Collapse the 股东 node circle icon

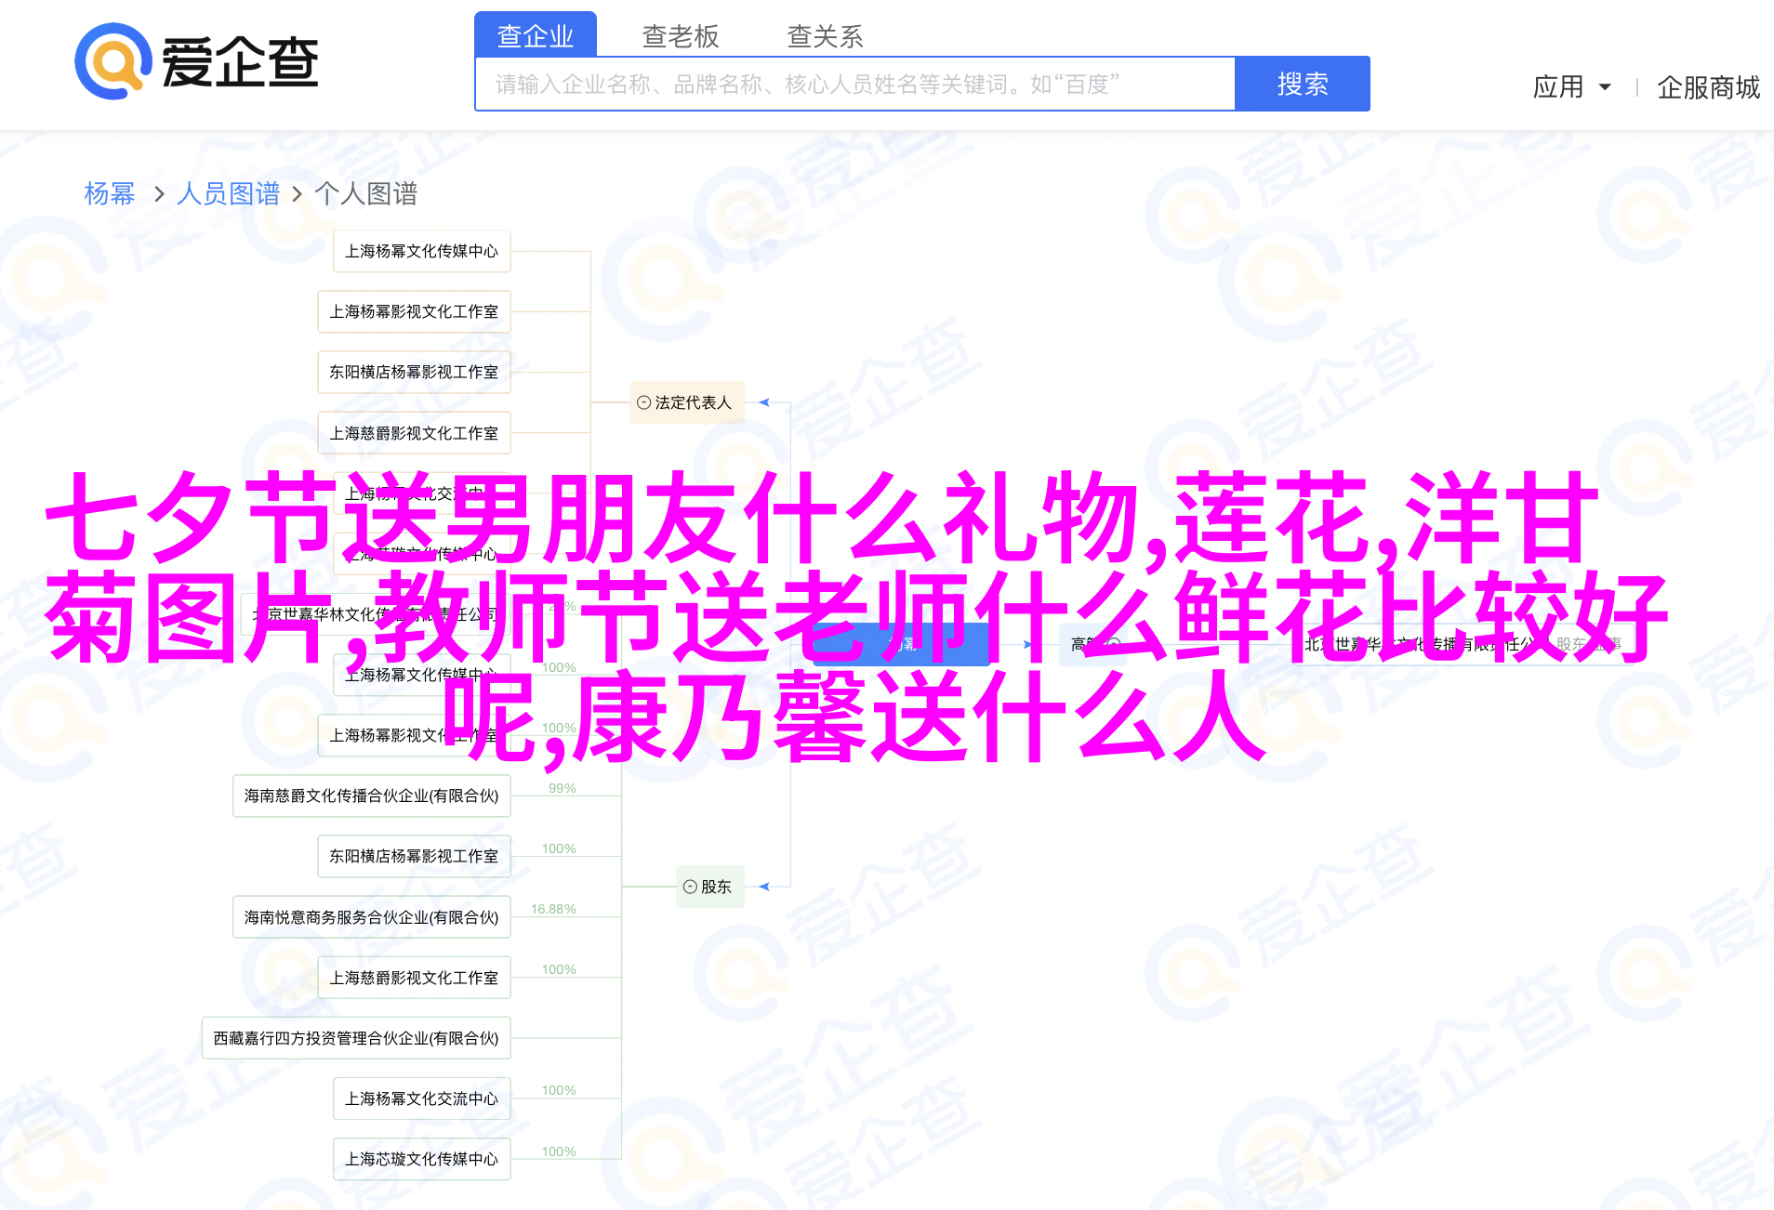[690, 887]
